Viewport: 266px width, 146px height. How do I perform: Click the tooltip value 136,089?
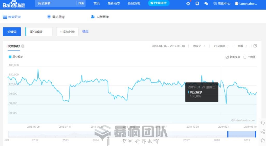195,96
